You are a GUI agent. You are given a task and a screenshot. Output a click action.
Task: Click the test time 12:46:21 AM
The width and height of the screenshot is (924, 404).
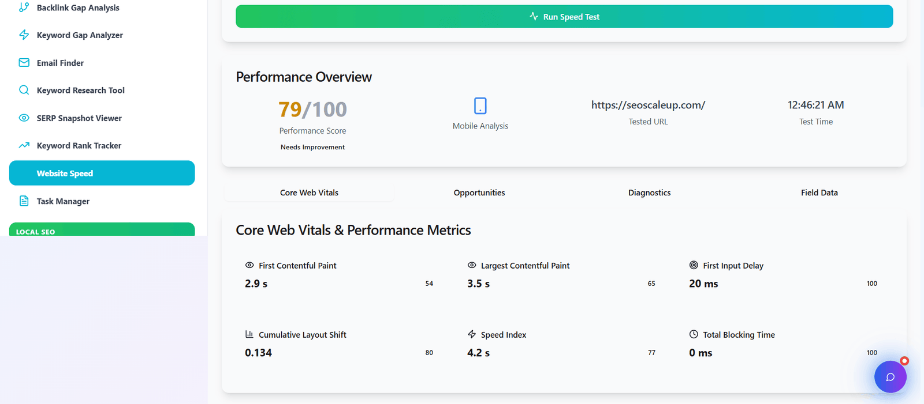pyautogui.click(x=815, y=105)
